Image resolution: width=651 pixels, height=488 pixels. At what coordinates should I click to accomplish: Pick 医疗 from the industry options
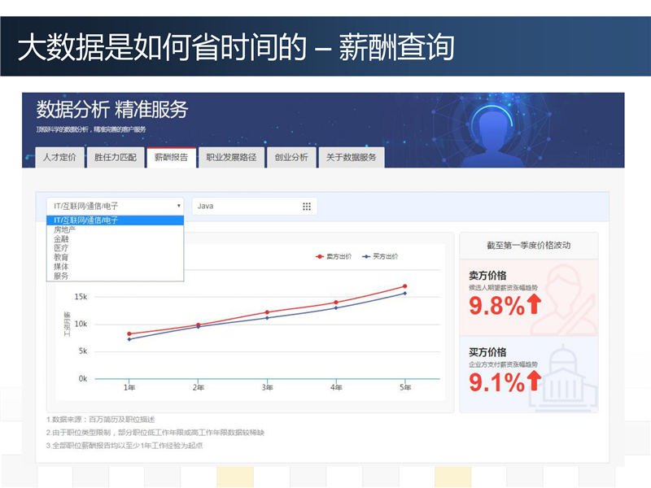point(62,248)
